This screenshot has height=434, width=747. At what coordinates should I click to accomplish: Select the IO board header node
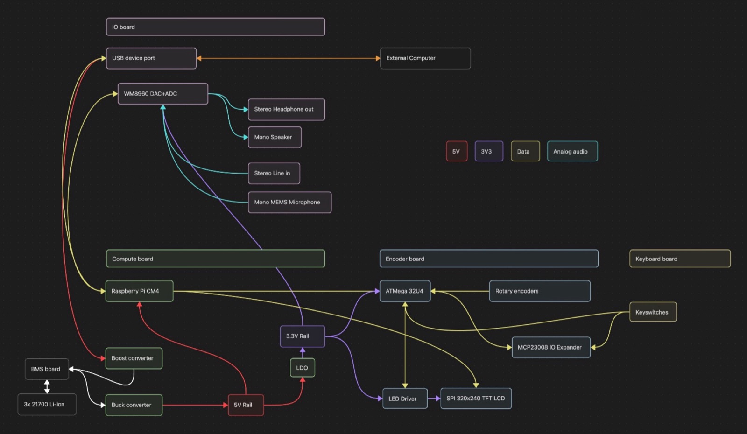pos(216,27)
